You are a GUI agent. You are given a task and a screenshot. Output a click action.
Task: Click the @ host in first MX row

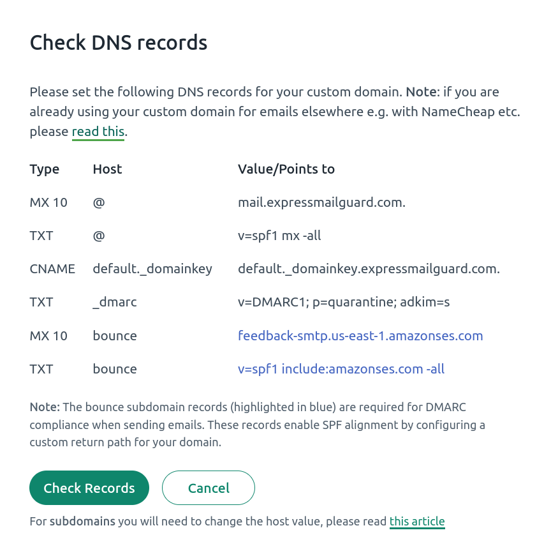point(98,202)
